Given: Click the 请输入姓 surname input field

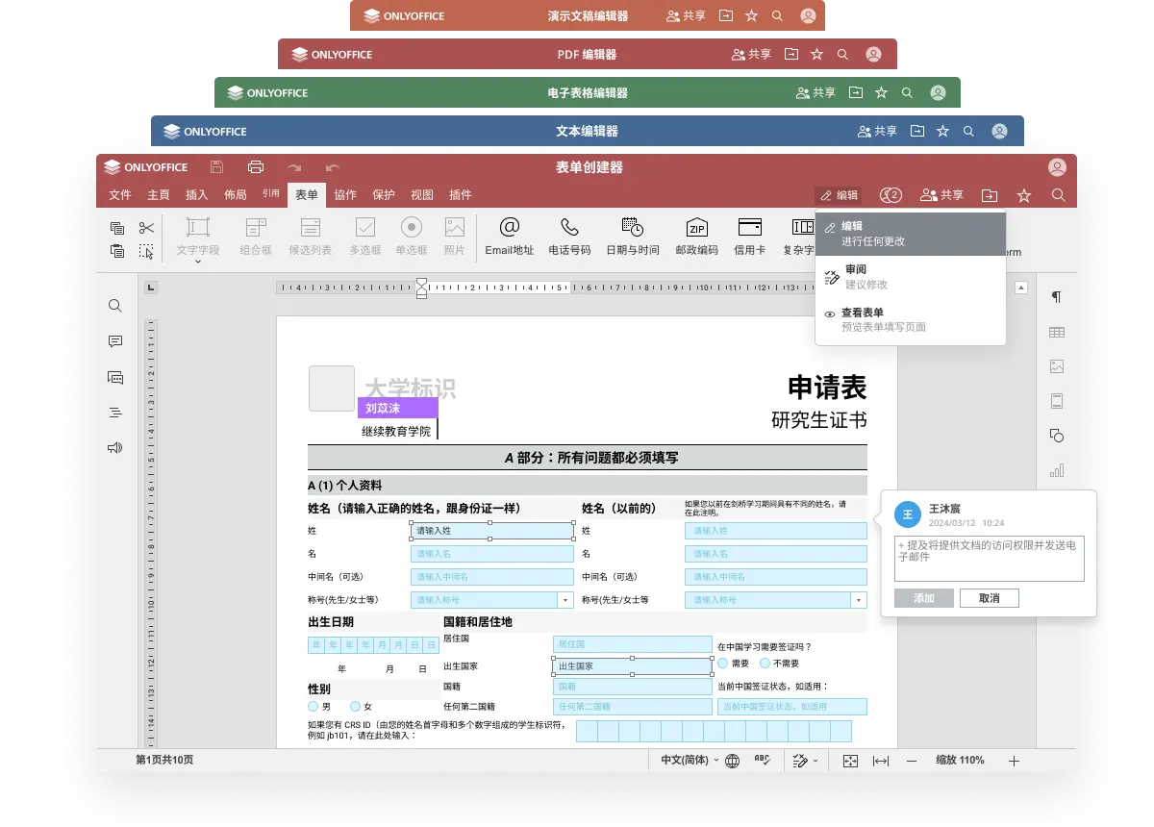Looking at the screenshot, I should 491,530.
